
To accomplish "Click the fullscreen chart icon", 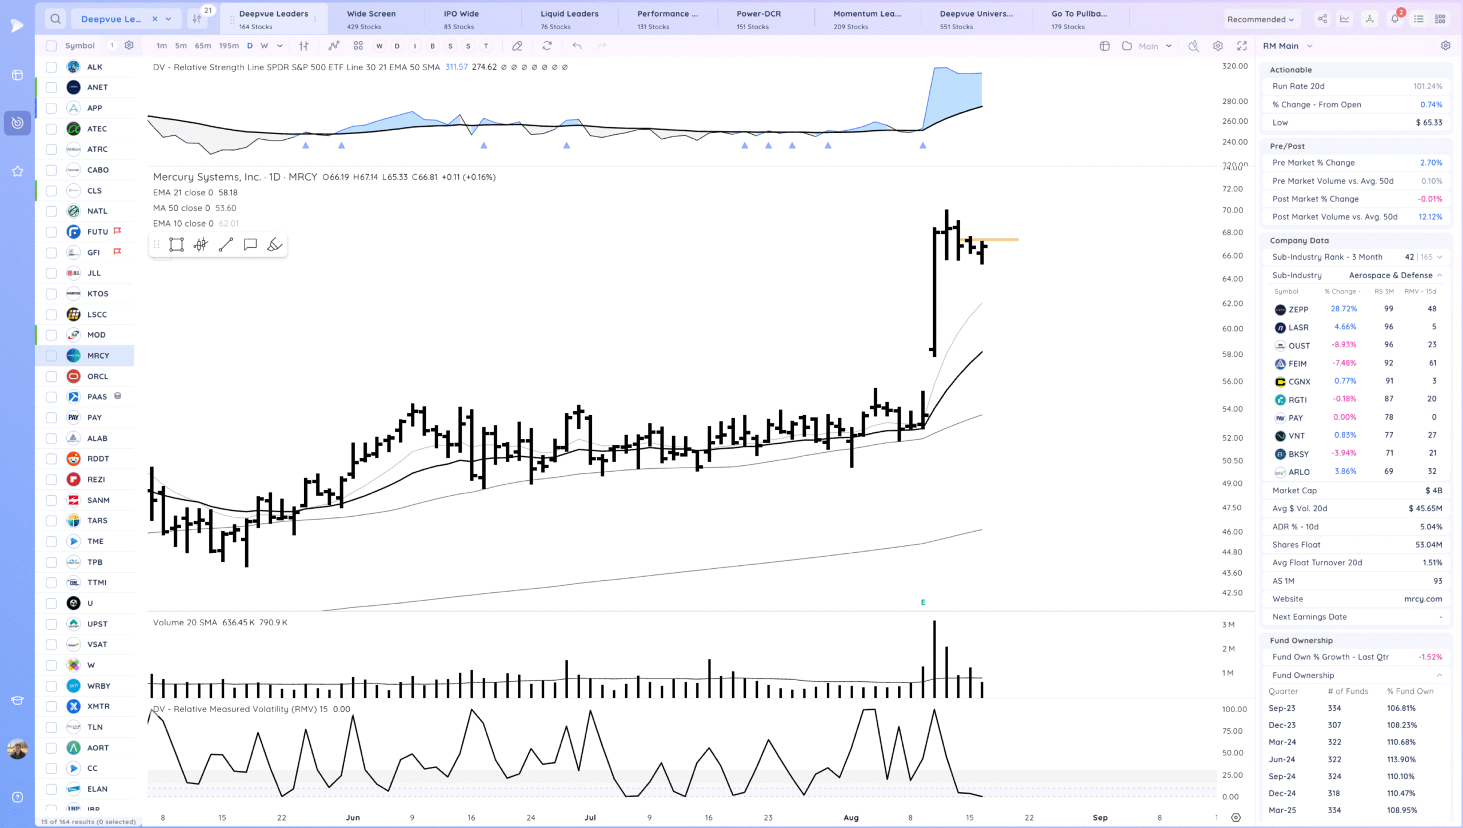I will [1242, 46].
